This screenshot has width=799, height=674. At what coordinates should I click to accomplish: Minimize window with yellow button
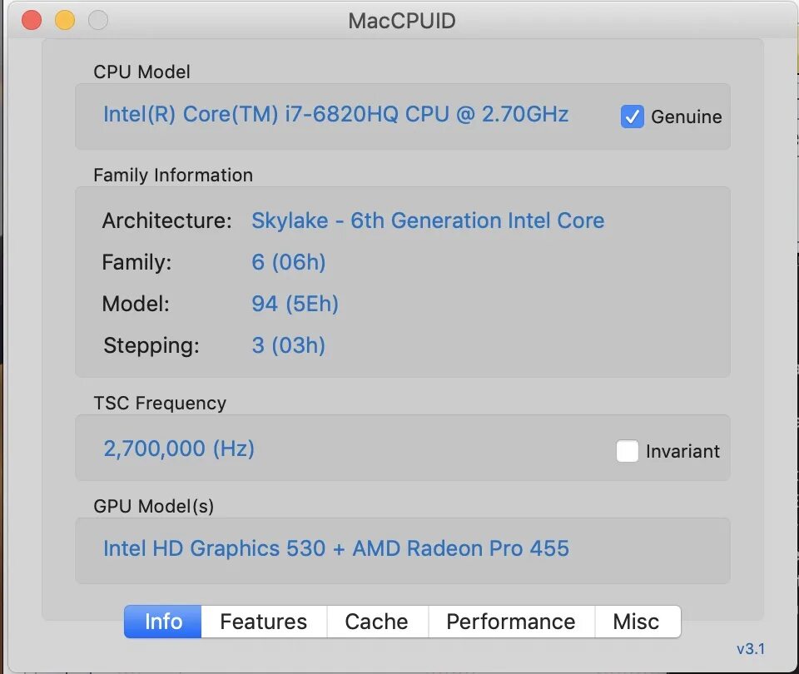65,20
